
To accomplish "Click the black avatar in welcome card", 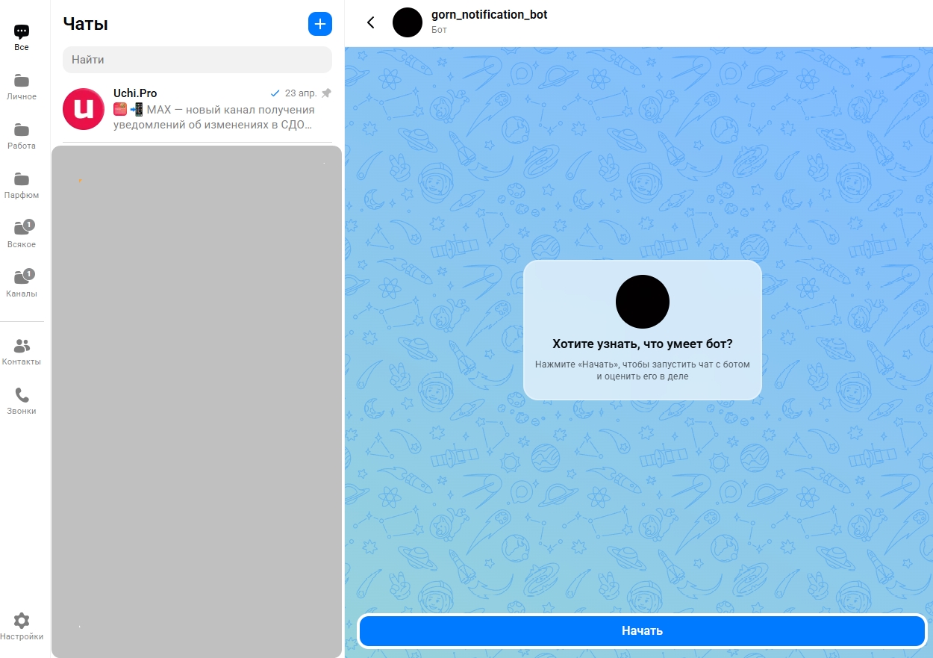I will tap(642, 302).
